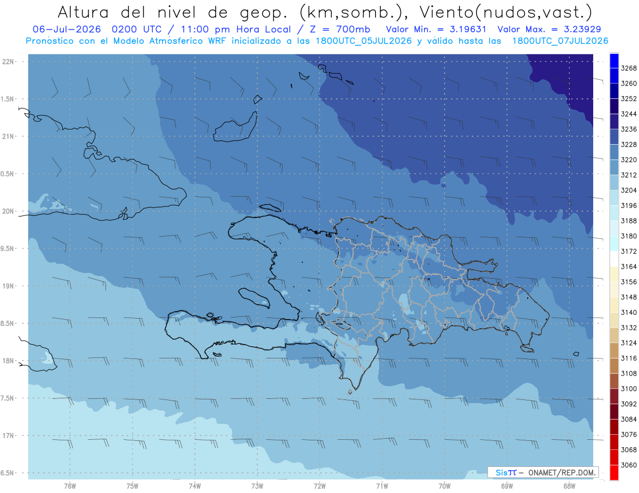Click the 3228 color bar label
The image size is (639, 493).
[629, 145]
